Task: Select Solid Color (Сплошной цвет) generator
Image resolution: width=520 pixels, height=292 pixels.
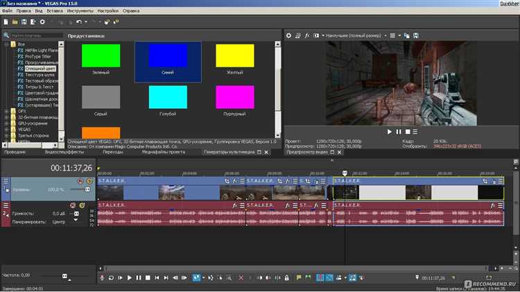Action: (x=40, y=69)
